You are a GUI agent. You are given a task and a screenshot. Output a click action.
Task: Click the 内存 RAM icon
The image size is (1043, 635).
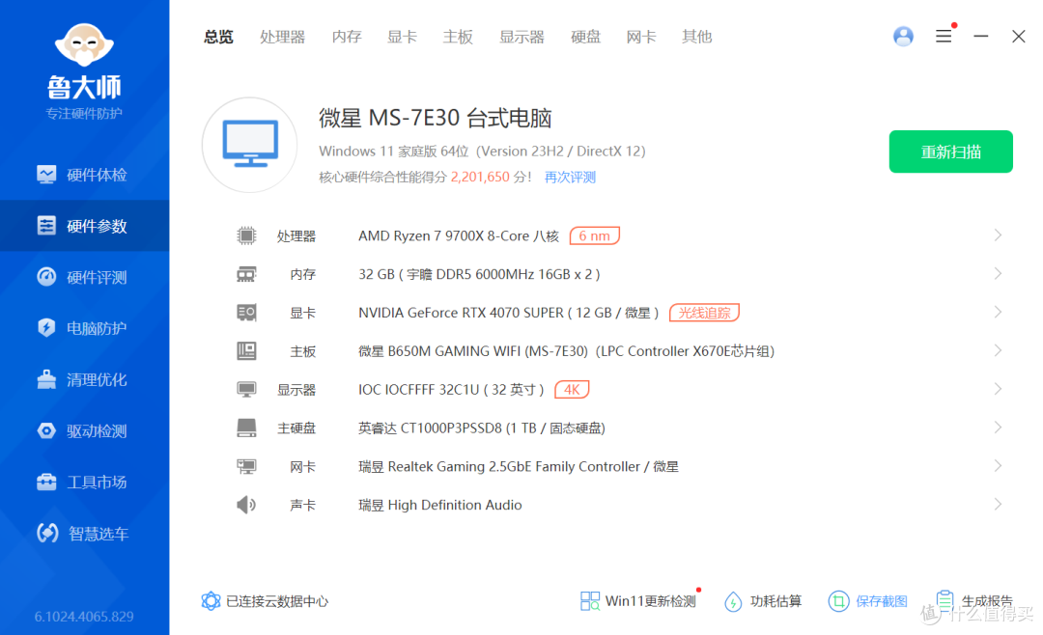pyautogui.click(x=246, y=274)
